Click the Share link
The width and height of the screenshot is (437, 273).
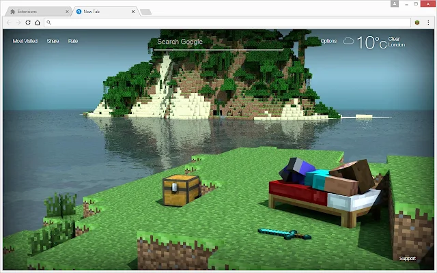tap(53, 41)
